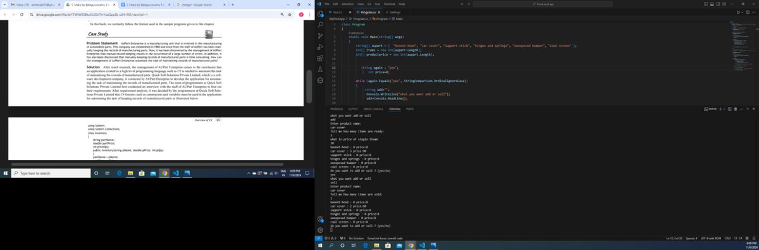Click MyFirstApp breadcrumb in editor
This screenshot has height=250, width=759.
[x=336, y=19]
